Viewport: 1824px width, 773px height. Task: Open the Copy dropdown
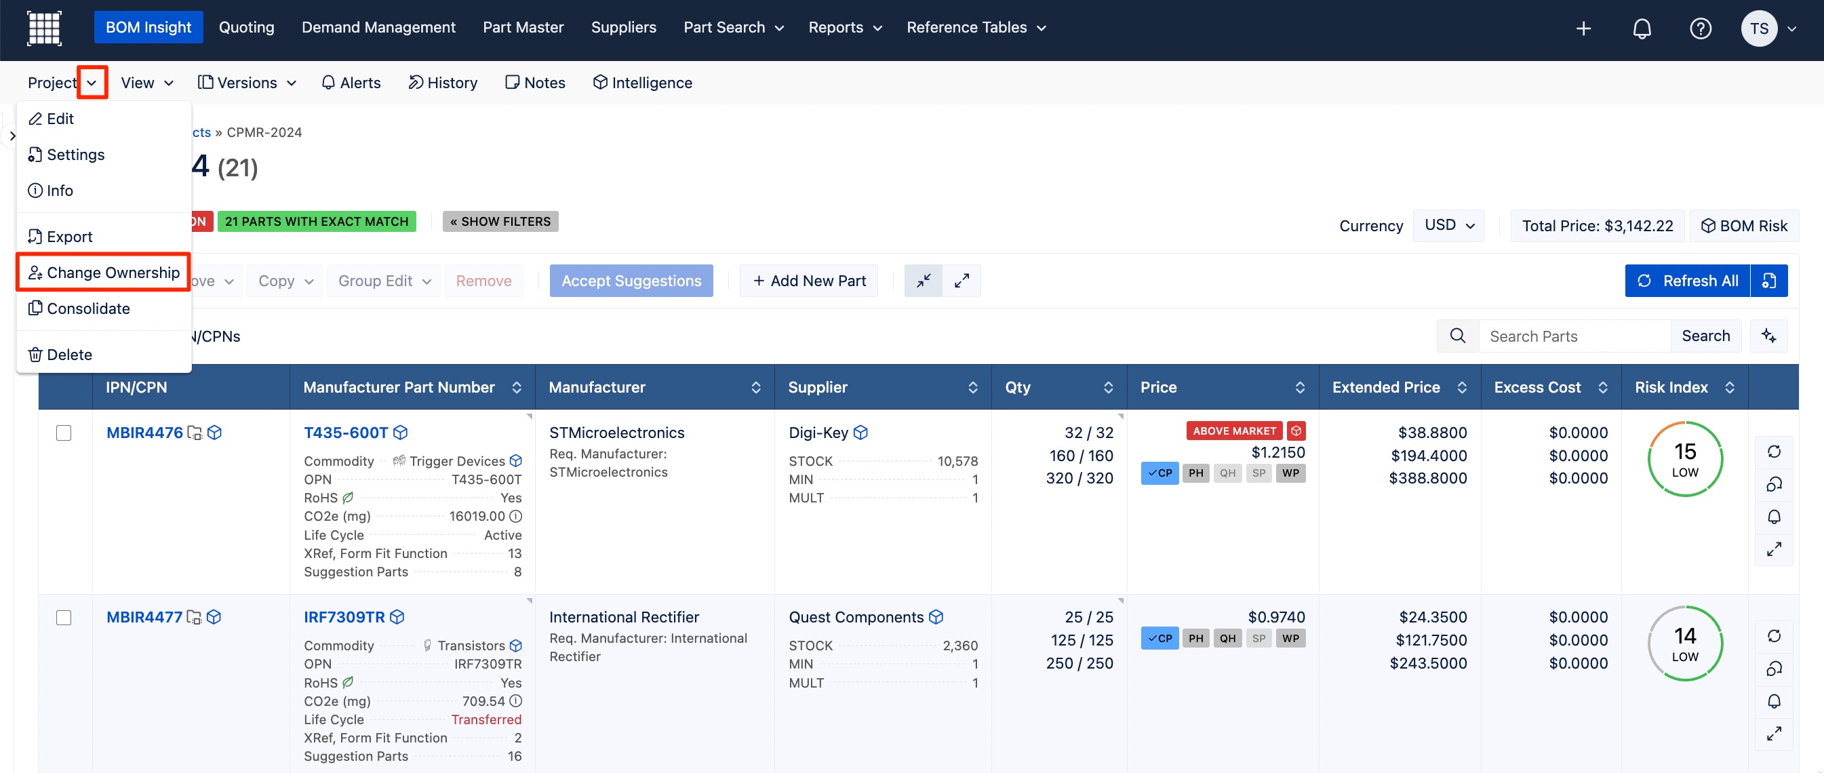point(285,281)
